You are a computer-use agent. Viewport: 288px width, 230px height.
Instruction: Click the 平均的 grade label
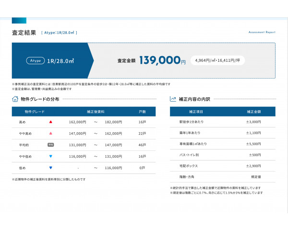24,145
